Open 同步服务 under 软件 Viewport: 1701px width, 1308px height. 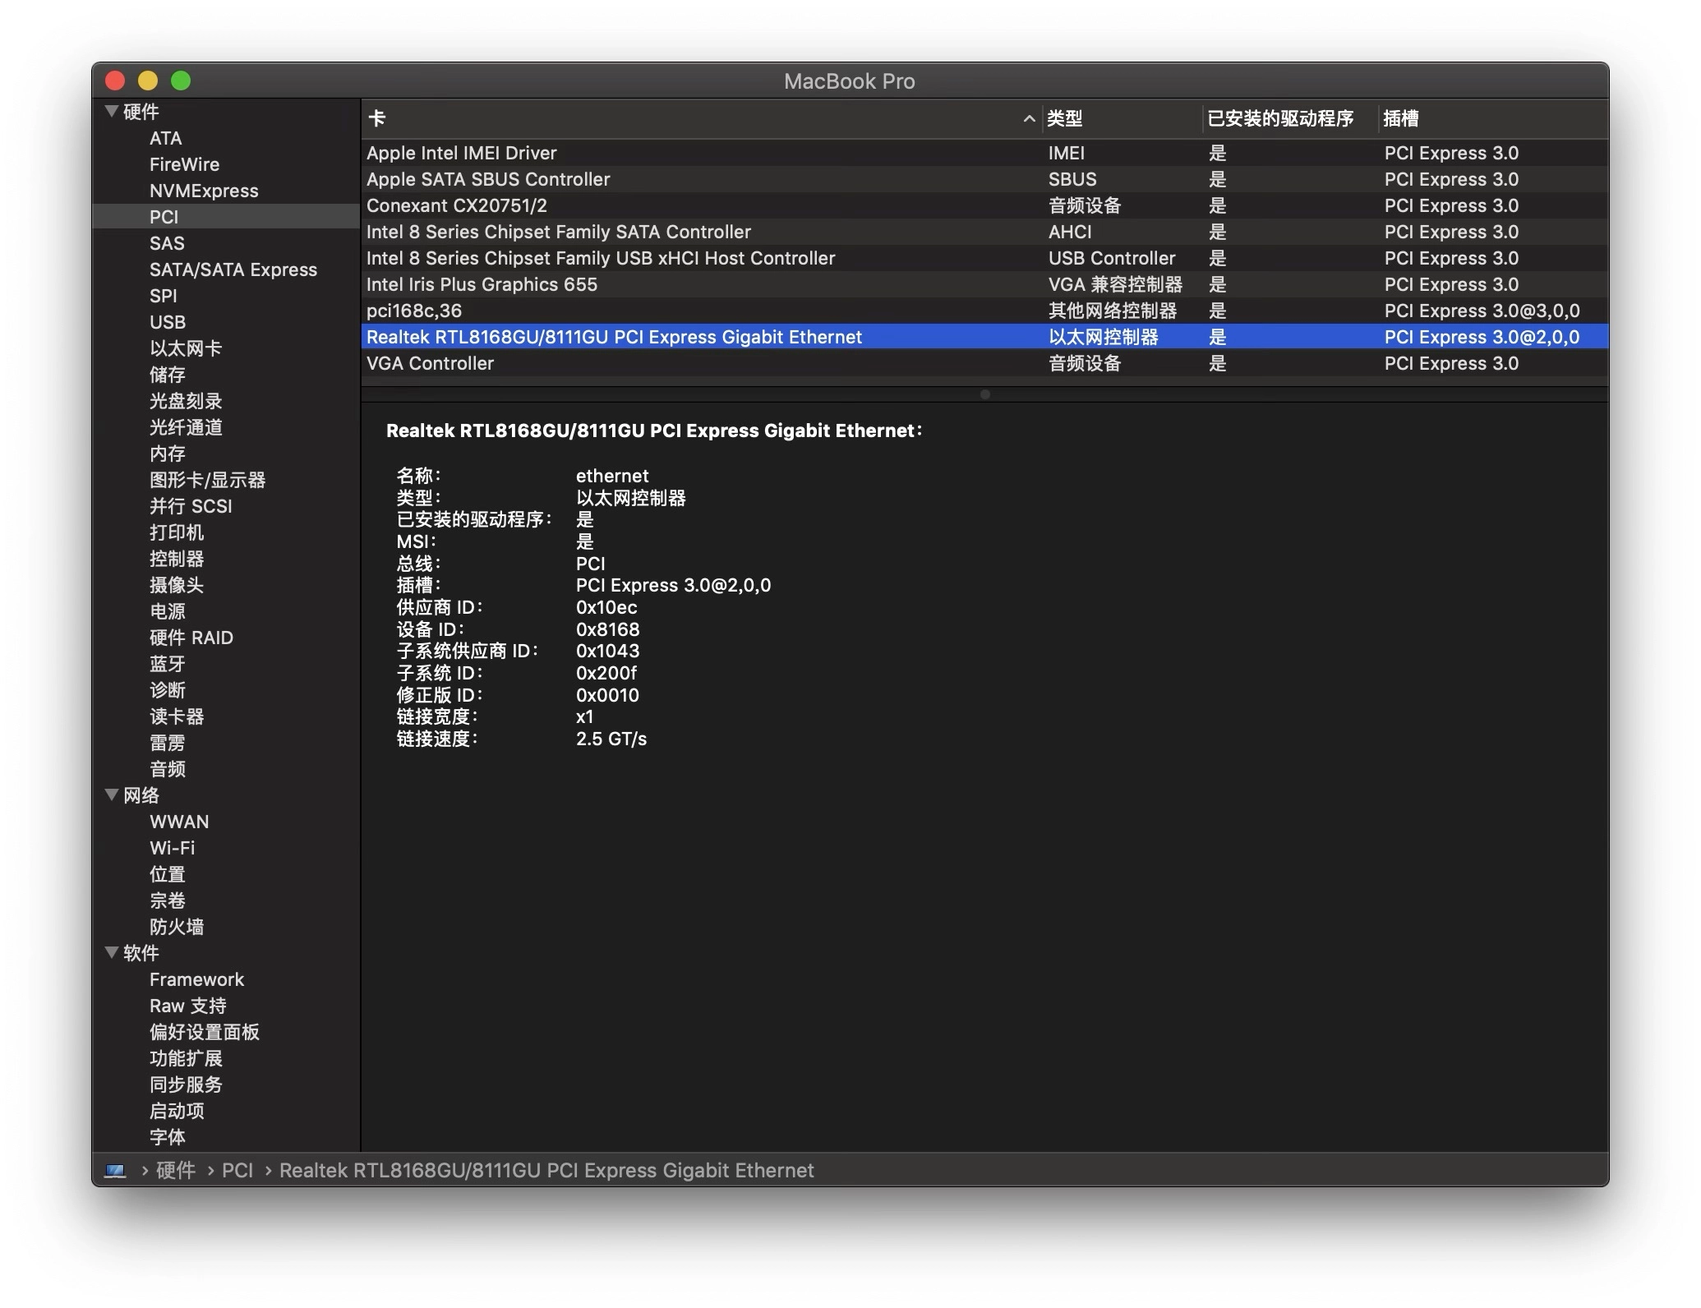pos(226,1085)
